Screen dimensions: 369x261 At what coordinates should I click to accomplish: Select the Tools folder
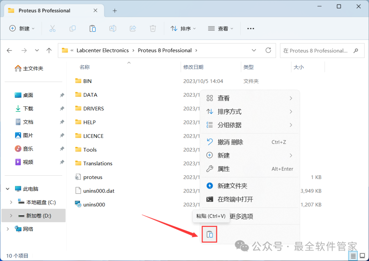(x=86, y=150)
